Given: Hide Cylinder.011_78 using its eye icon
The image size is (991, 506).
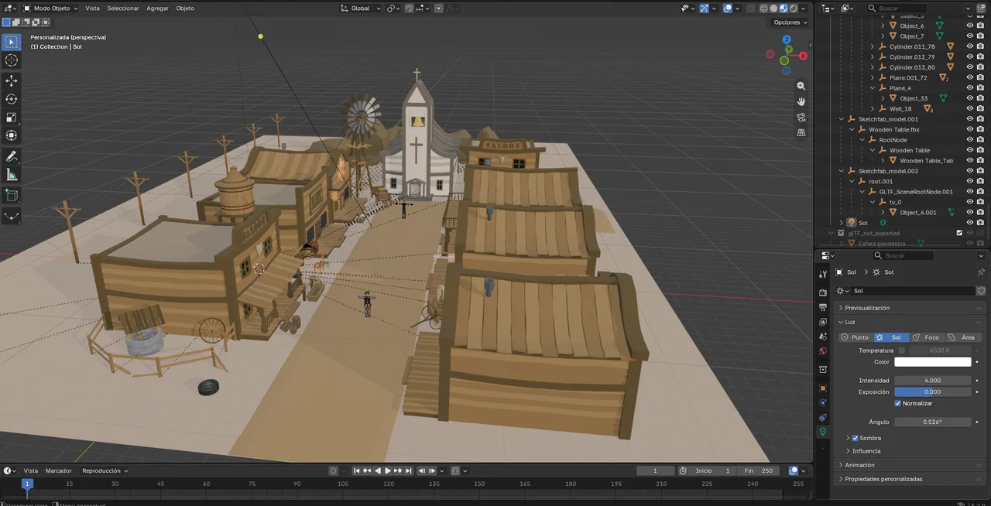Looking at the screenshot, I should pos(969,46).
